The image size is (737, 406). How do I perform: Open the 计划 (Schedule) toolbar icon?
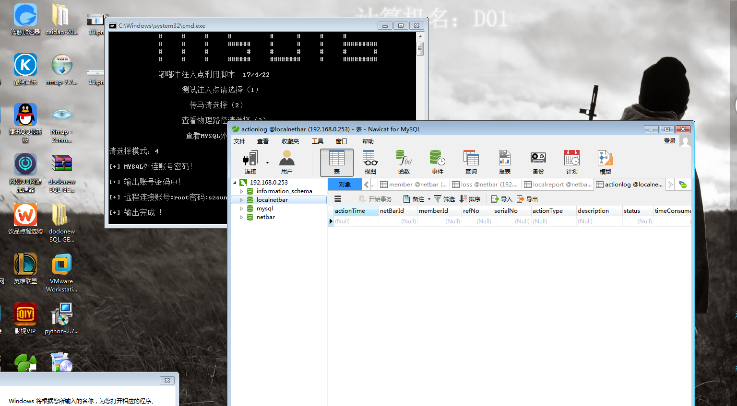[x=572, y=162]
